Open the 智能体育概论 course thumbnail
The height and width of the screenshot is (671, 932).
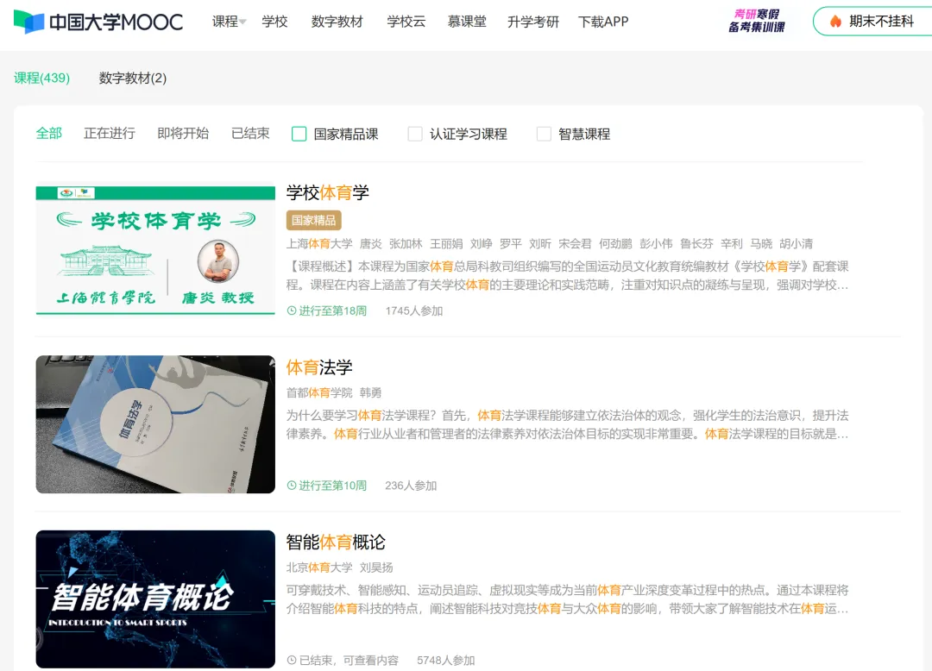(x=155, y=599)
